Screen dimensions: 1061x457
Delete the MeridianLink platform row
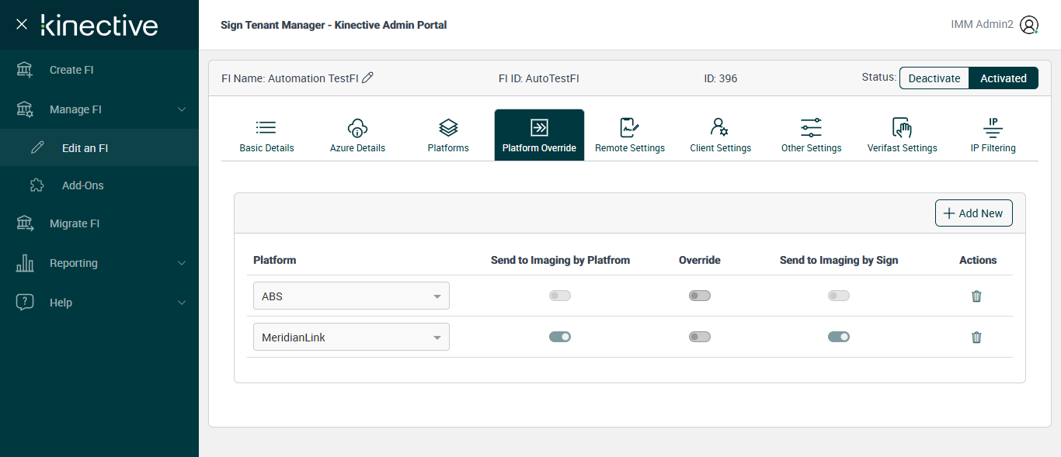(x=976, y=337)
